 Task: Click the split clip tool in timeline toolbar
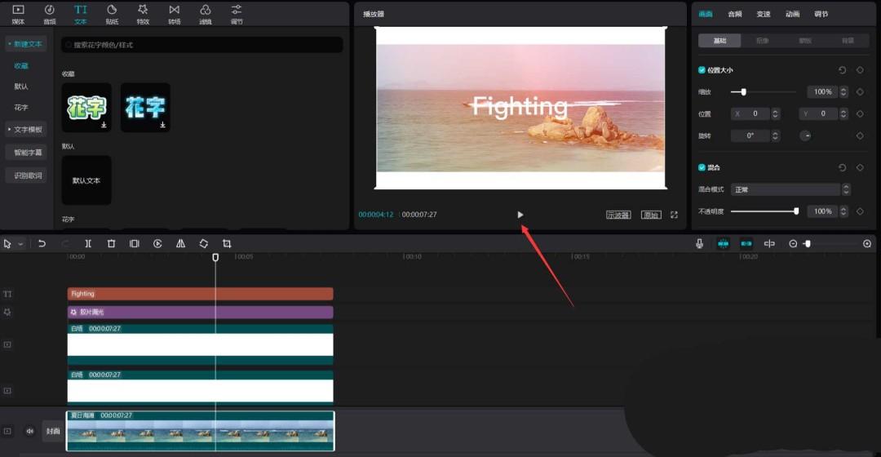click(x=88, y=244)
